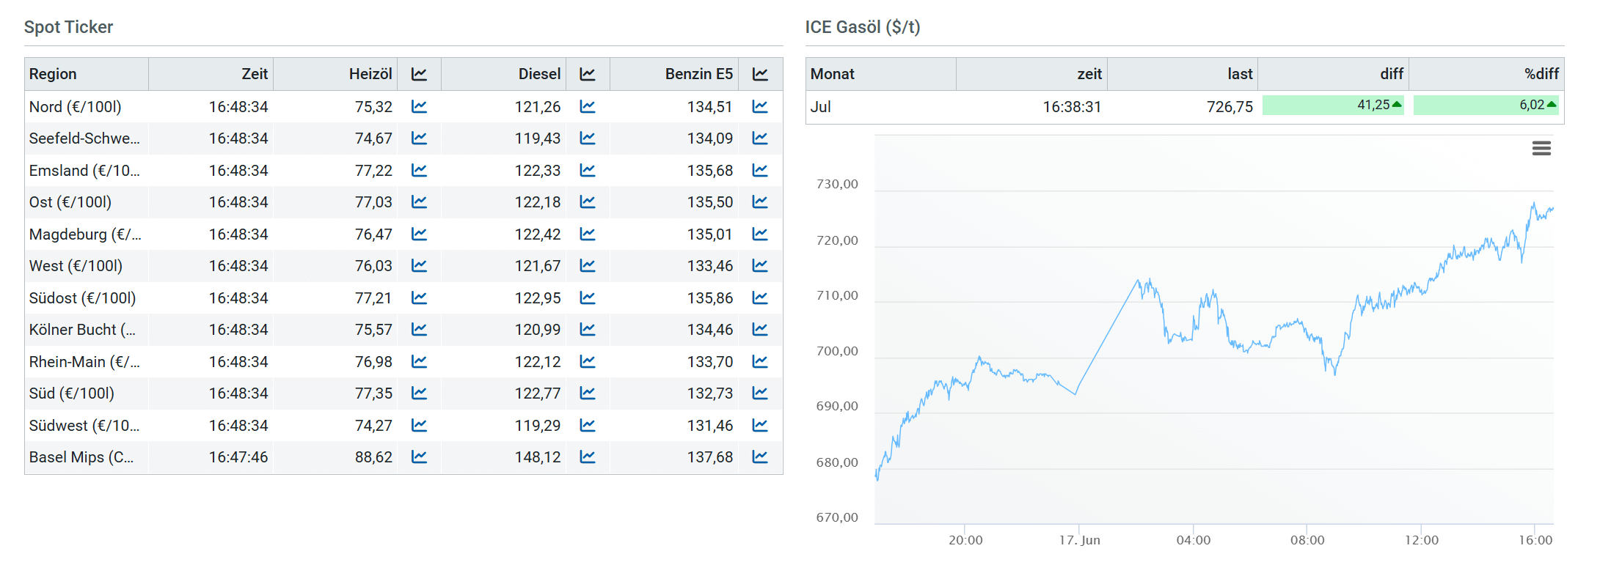Open Diesel chart for Seefeld-Schwe row

click(x=588, y=138)
